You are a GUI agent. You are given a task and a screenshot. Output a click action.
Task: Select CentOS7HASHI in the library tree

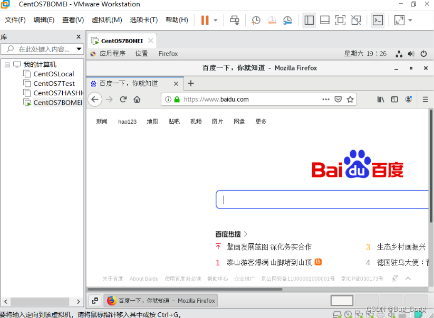coord(53,93)
